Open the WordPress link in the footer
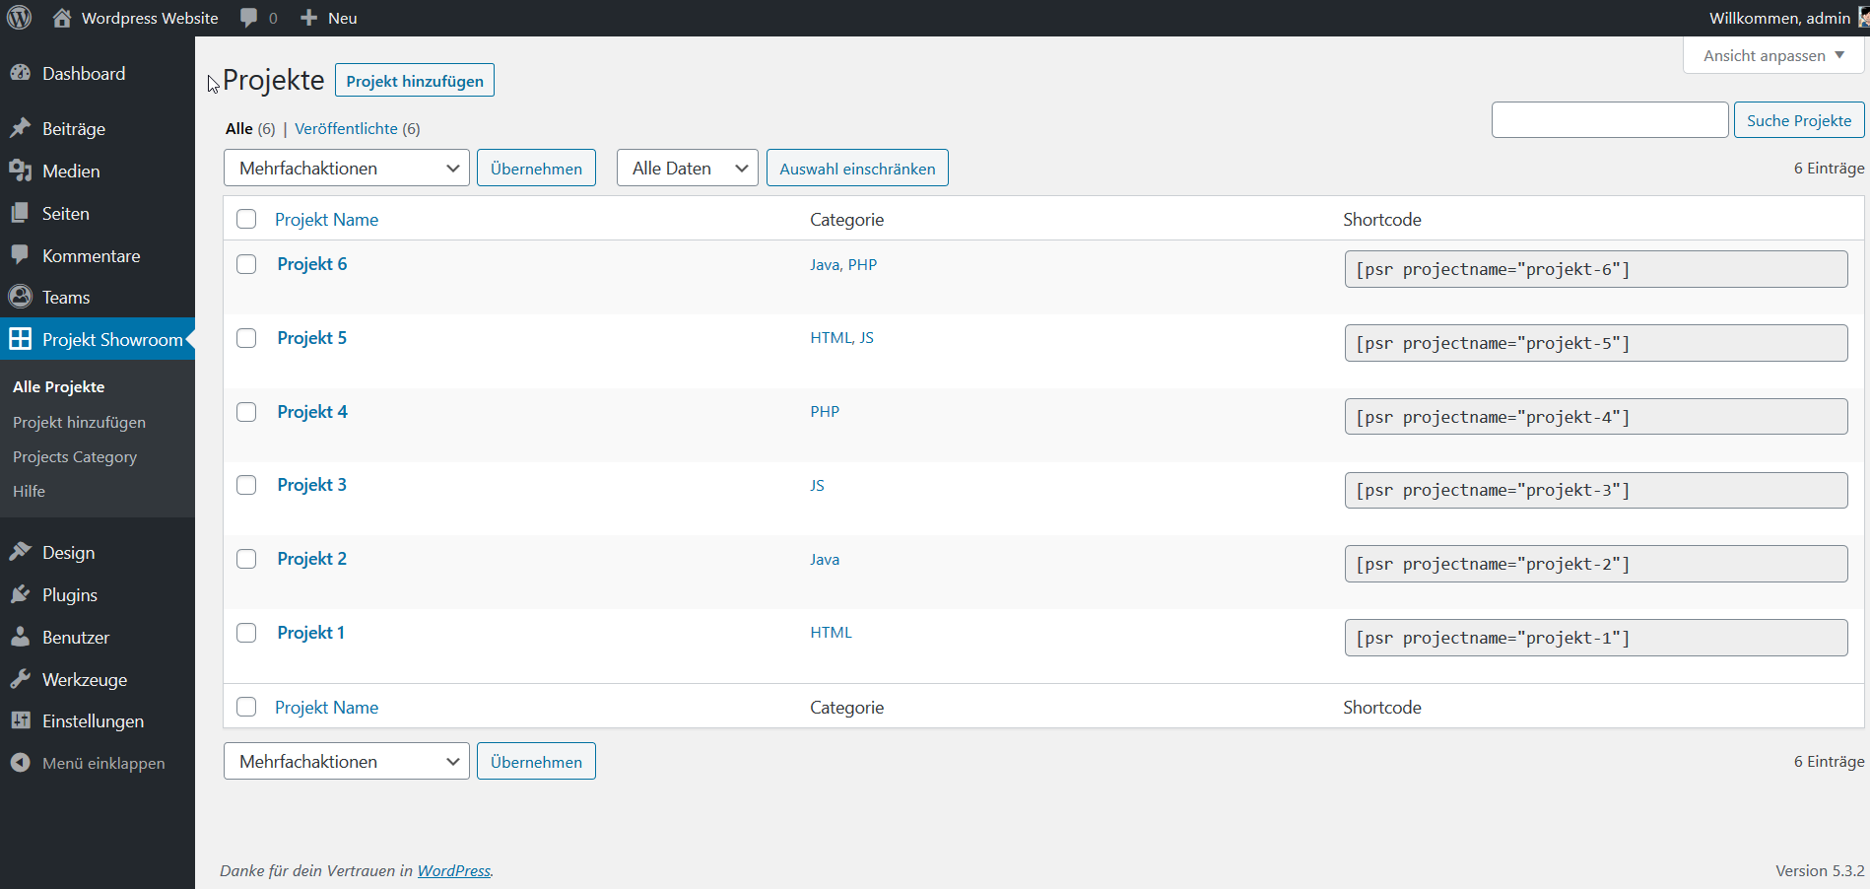Image resolution: width=1870 pixels, height=889 pixels. [x=454, y=870]
